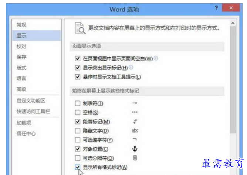Viewport: 247px width, 175px height.
Task: Click the optional hyphen symbol
Action: pyautogui.click(x=135, y=139)
